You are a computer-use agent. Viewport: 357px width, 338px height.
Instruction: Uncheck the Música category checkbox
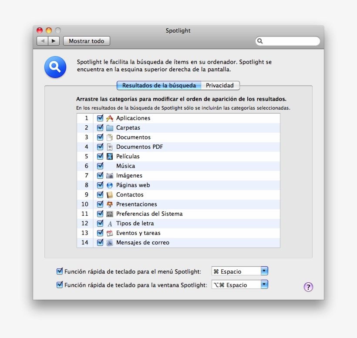pyautogui.click(x=100, y=166)
